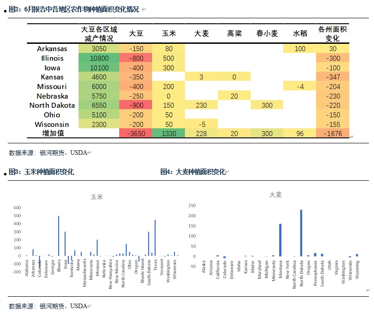The width and height of the screenshot is (374, 315).
Task: Click the red -900 North Dakota cell
Action: click(136, 105)
